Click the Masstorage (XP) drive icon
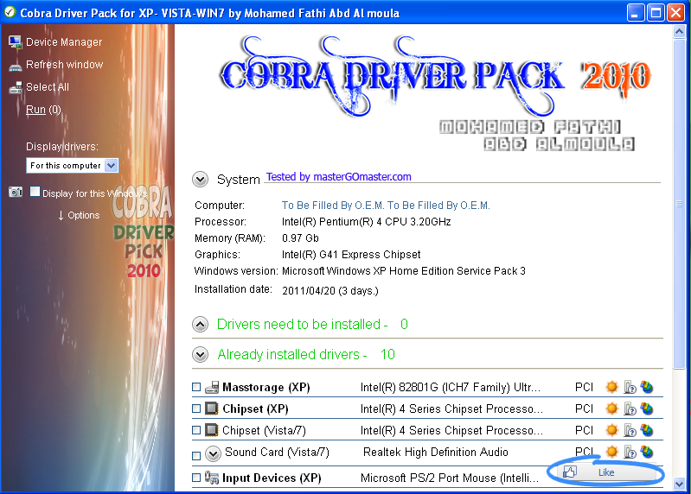This screenshot has width=691, height=494. coord(212,387)
